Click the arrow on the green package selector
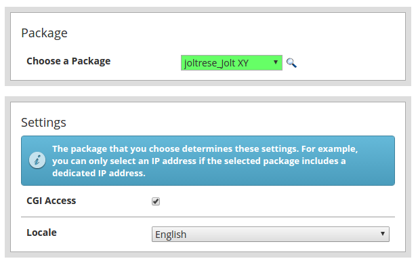 point(276,62)
